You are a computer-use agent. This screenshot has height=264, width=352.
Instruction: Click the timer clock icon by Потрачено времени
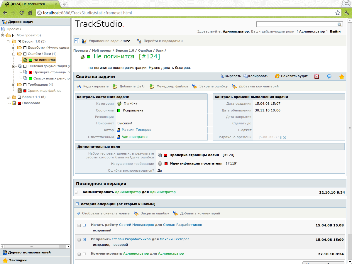pos(261,137)
